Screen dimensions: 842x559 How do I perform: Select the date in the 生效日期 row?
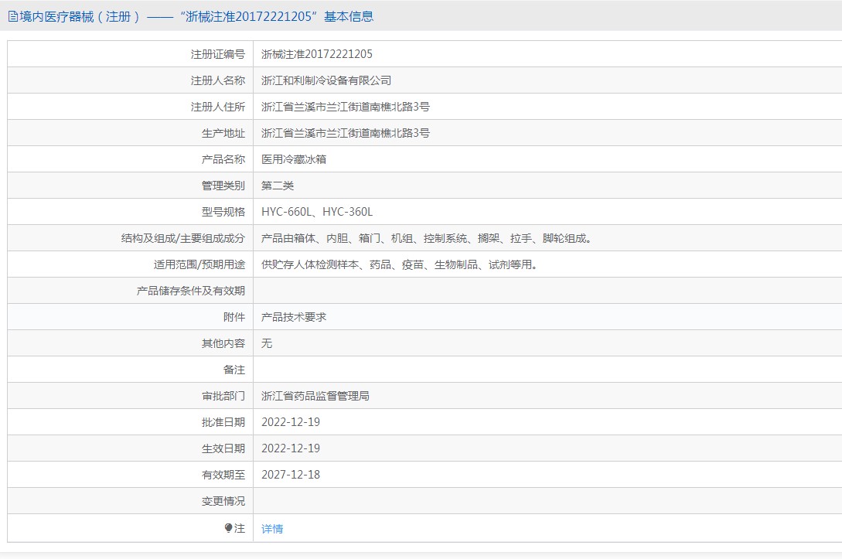pos(291,449)
